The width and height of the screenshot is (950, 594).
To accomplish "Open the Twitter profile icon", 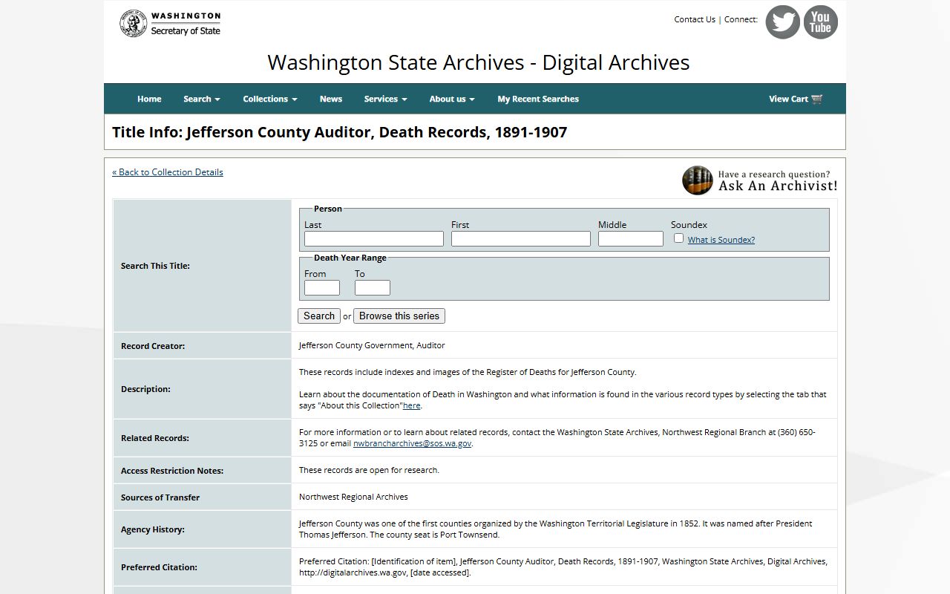I will pos(782,22).
